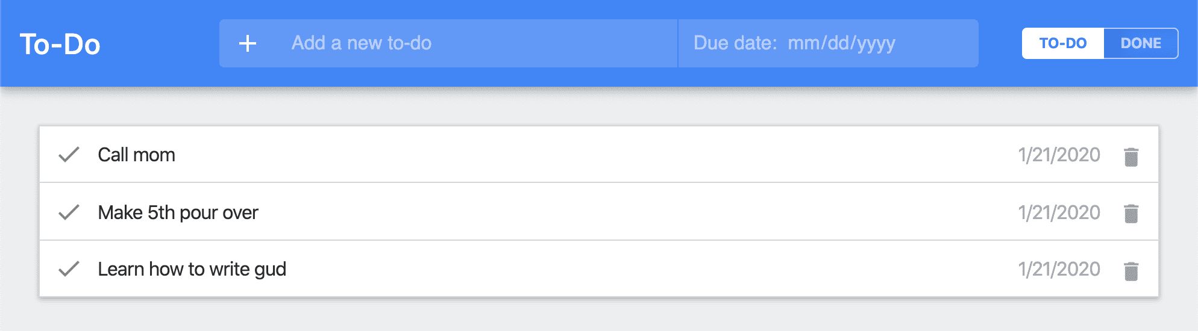Viewport: 1198px width, 331px height.
Task: Mark Learn how to write gud done
Action: coord(69,269)
